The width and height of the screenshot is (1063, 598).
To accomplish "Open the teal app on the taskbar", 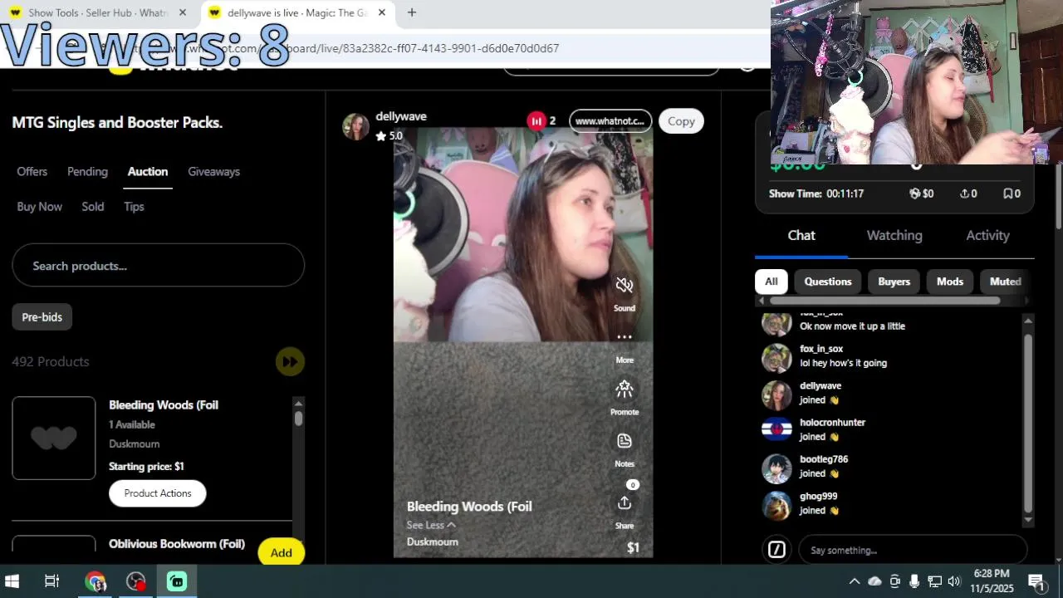I will click(177, 581).
